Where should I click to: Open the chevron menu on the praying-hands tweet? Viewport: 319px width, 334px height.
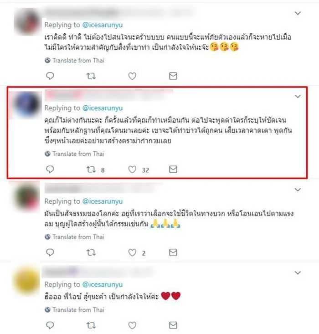298,190
